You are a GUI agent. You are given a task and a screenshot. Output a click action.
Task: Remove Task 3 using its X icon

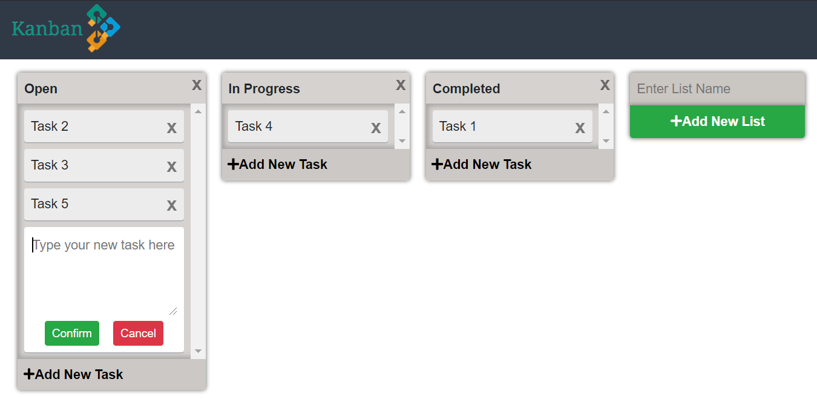(x=172, y=167)
